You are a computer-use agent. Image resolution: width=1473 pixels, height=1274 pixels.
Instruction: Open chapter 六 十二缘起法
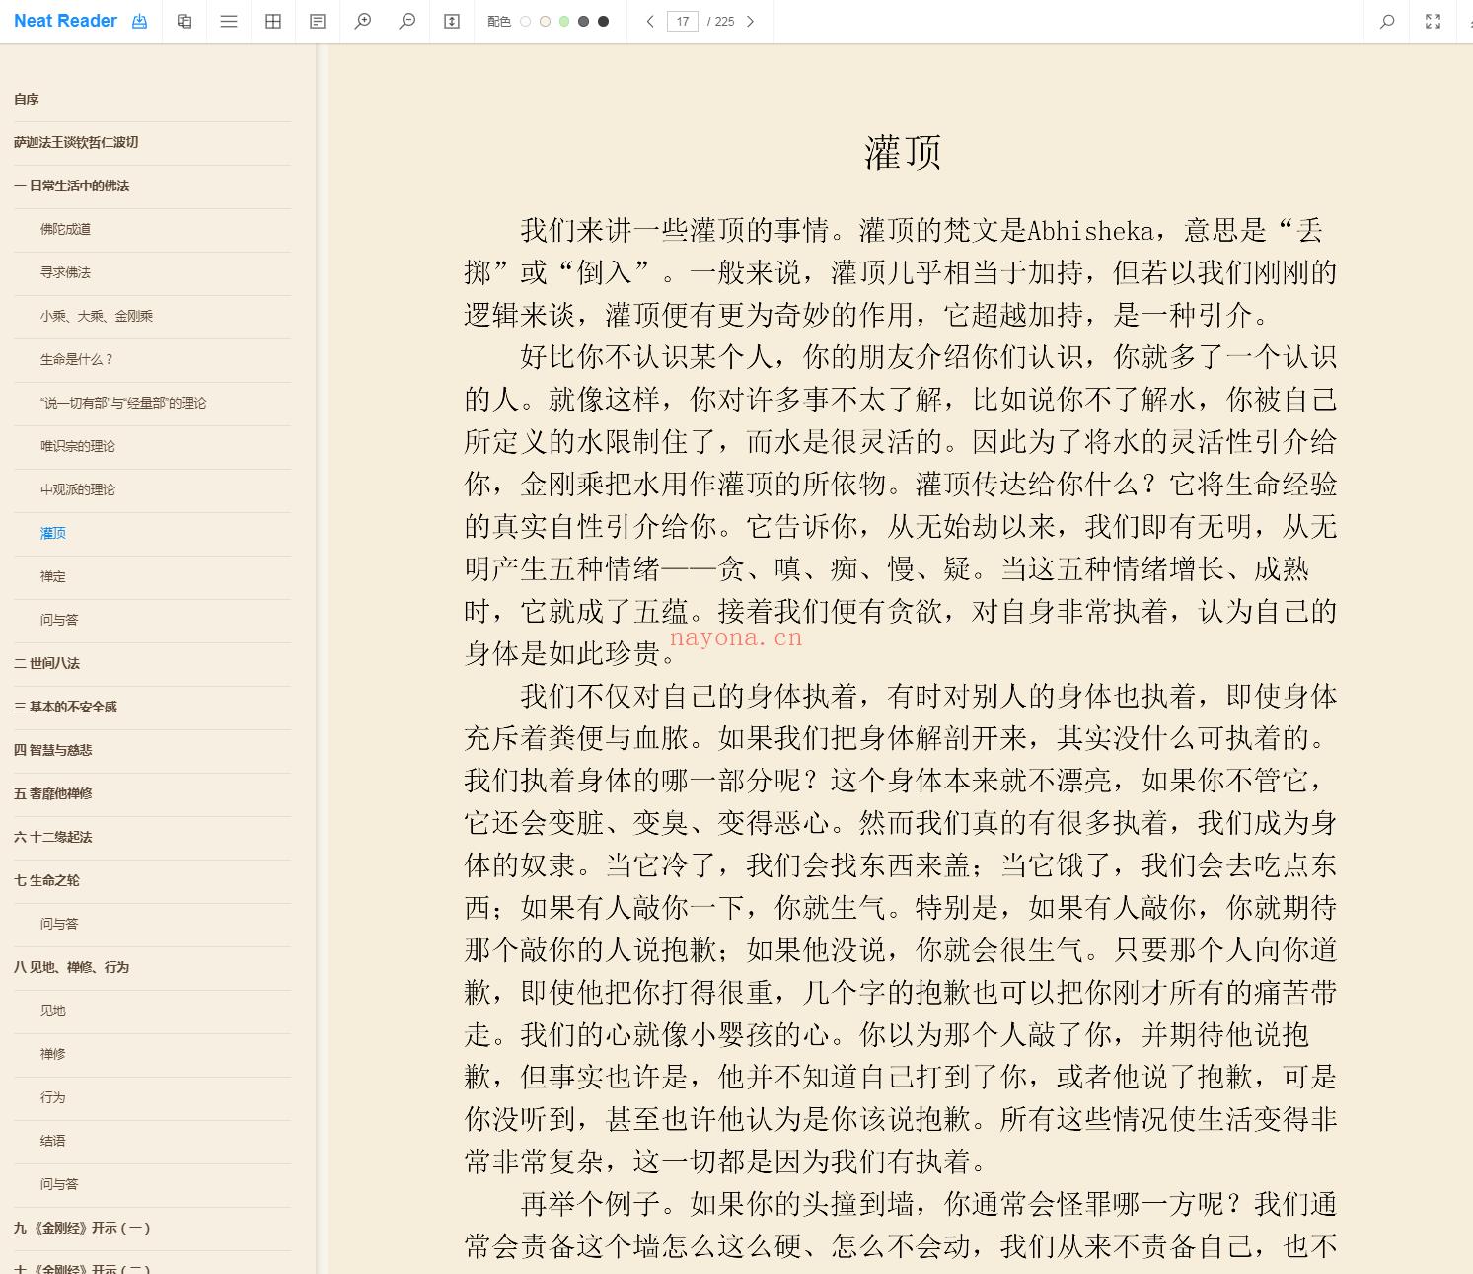[x=52, y=837]
